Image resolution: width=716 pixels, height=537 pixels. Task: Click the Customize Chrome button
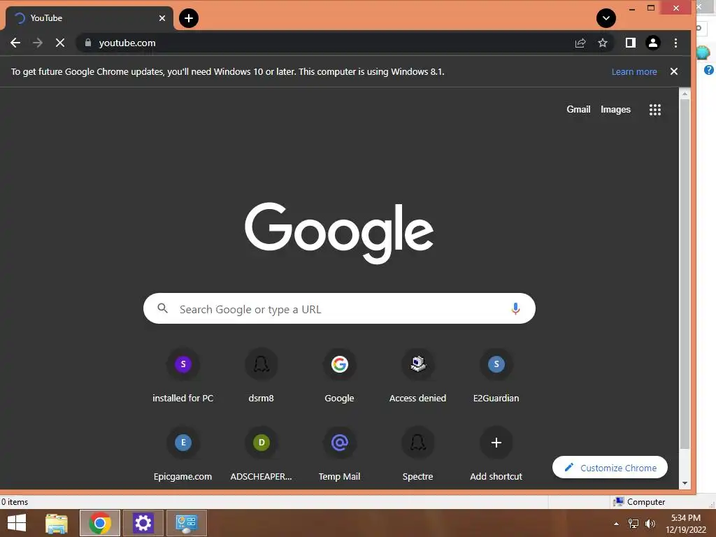pos(610,467)
